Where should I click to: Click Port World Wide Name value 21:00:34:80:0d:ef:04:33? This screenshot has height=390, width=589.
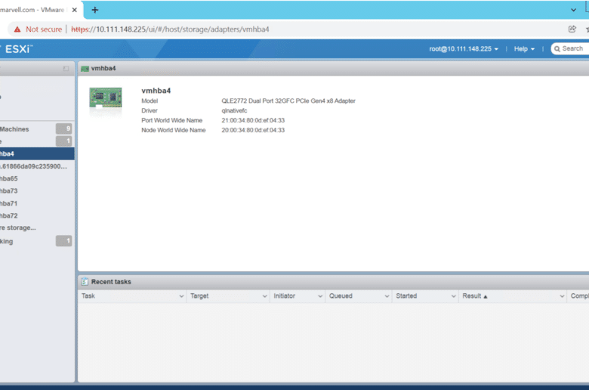click(x=253, y=120)
